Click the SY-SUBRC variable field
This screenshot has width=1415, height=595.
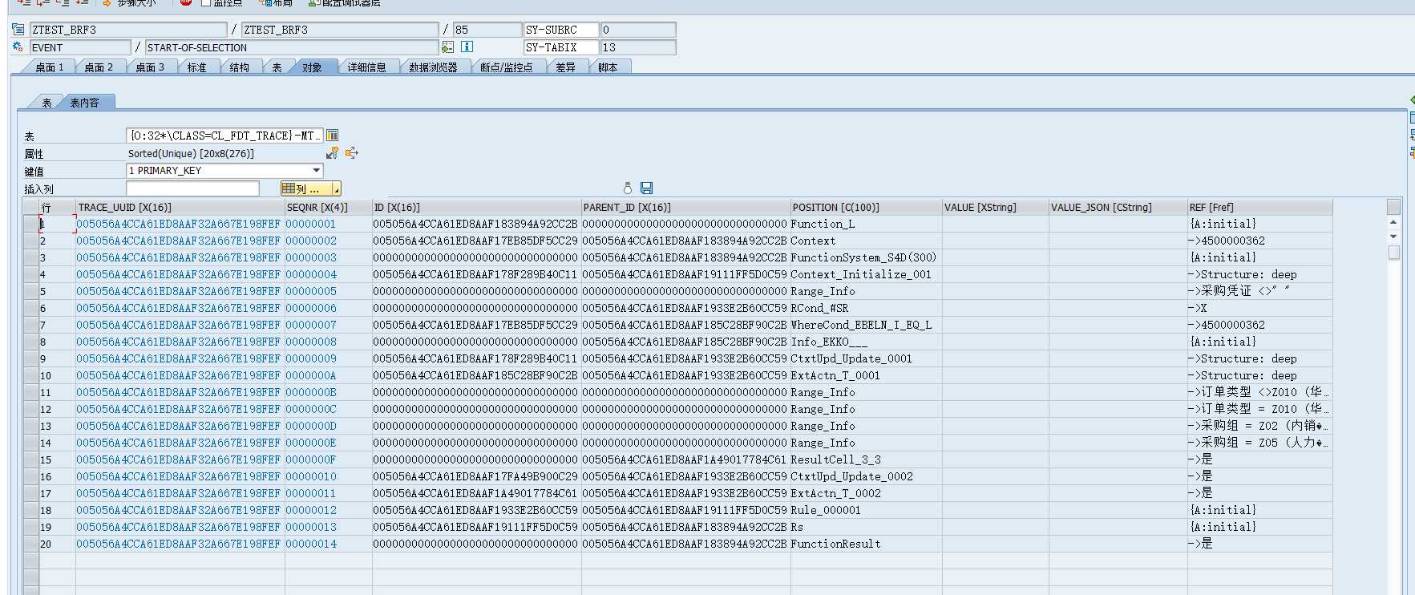(x=561, y=30)
